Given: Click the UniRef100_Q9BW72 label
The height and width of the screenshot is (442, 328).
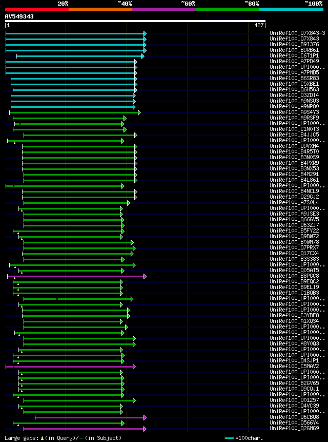Looking at the screenshot, I should 294,237.
